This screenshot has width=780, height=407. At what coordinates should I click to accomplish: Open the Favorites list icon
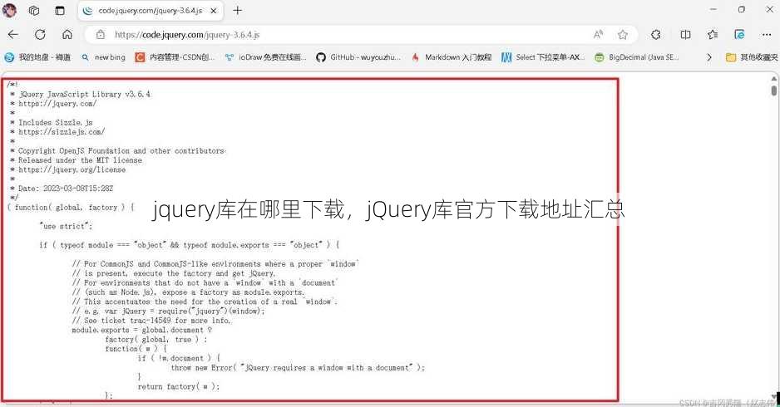[x=713, y=34]
